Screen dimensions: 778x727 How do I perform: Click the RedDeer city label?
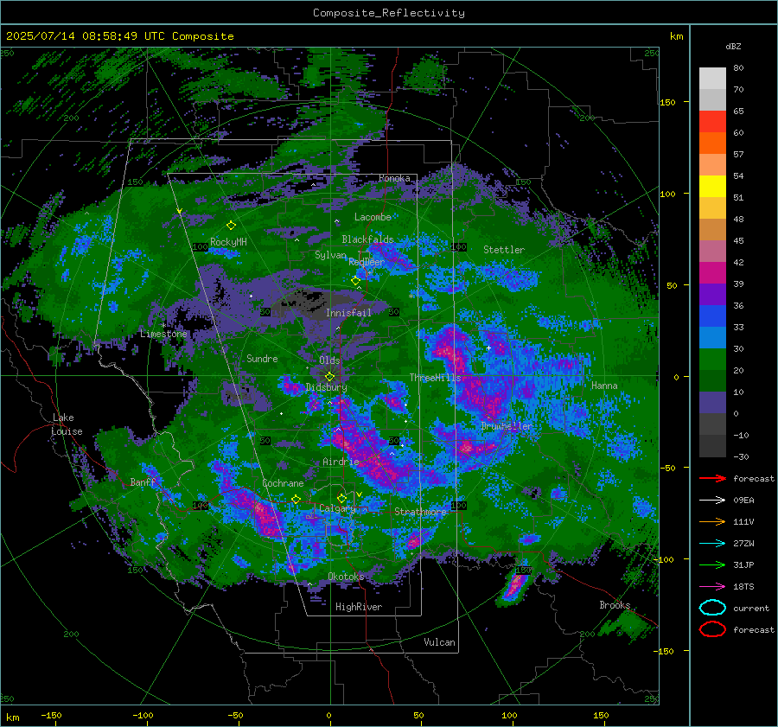coord(367,262)
